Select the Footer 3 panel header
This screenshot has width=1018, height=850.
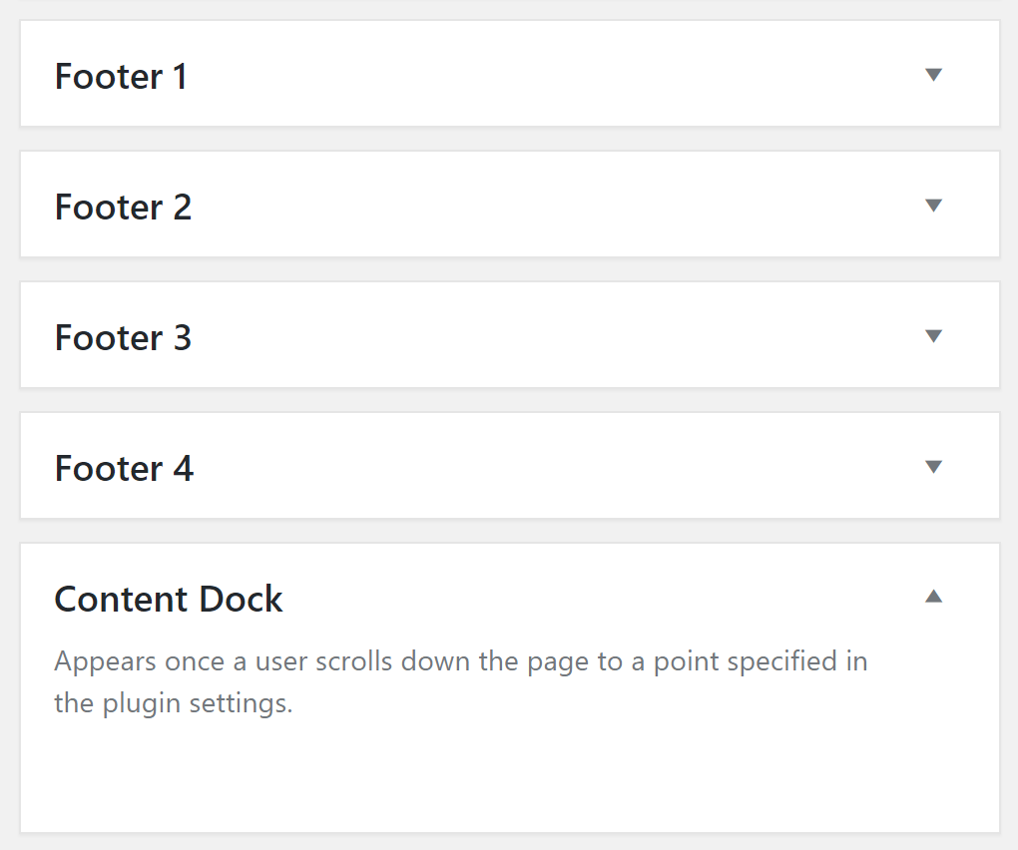click(x=123, y=337)
